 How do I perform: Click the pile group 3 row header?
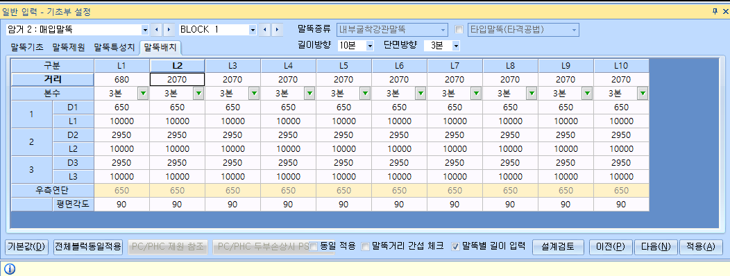coord(32,170)
